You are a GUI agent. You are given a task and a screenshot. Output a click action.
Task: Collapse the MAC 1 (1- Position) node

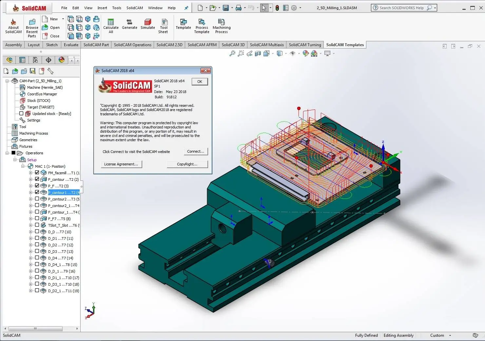click(x=23, y=166)
